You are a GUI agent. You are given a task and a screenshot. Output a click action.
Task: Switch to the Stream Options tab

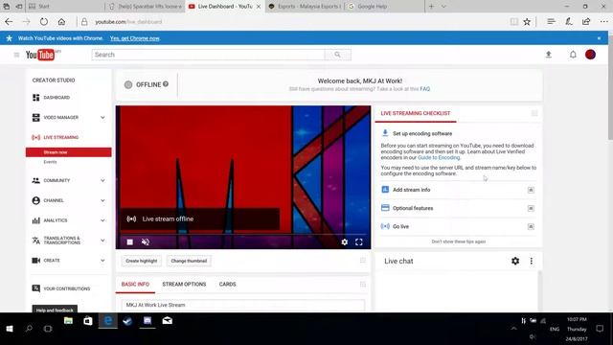[x=184, y=285]
